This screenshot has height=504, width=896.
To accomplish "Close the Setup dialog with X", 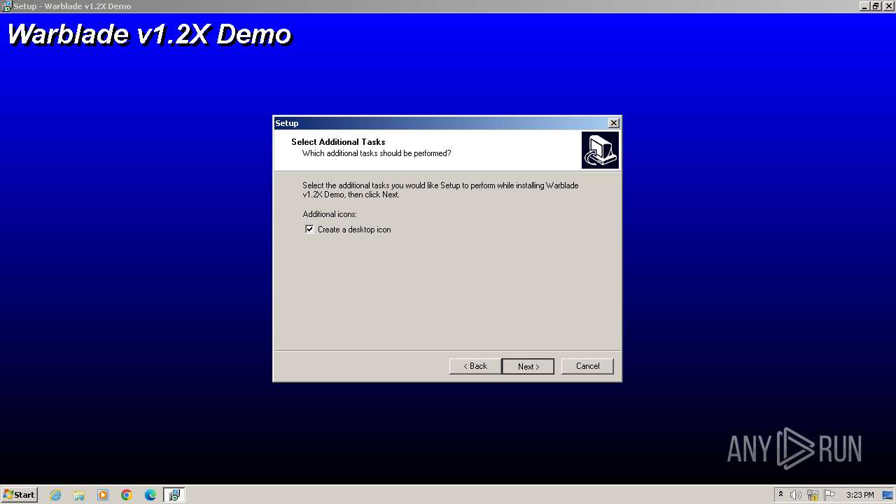I will [x=614, y=123].
